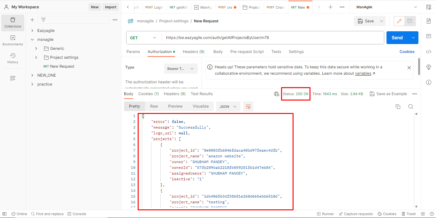
Task: Open the GET HTTP method dropdown
Action: pyautogui.click(x=144, y=38)
